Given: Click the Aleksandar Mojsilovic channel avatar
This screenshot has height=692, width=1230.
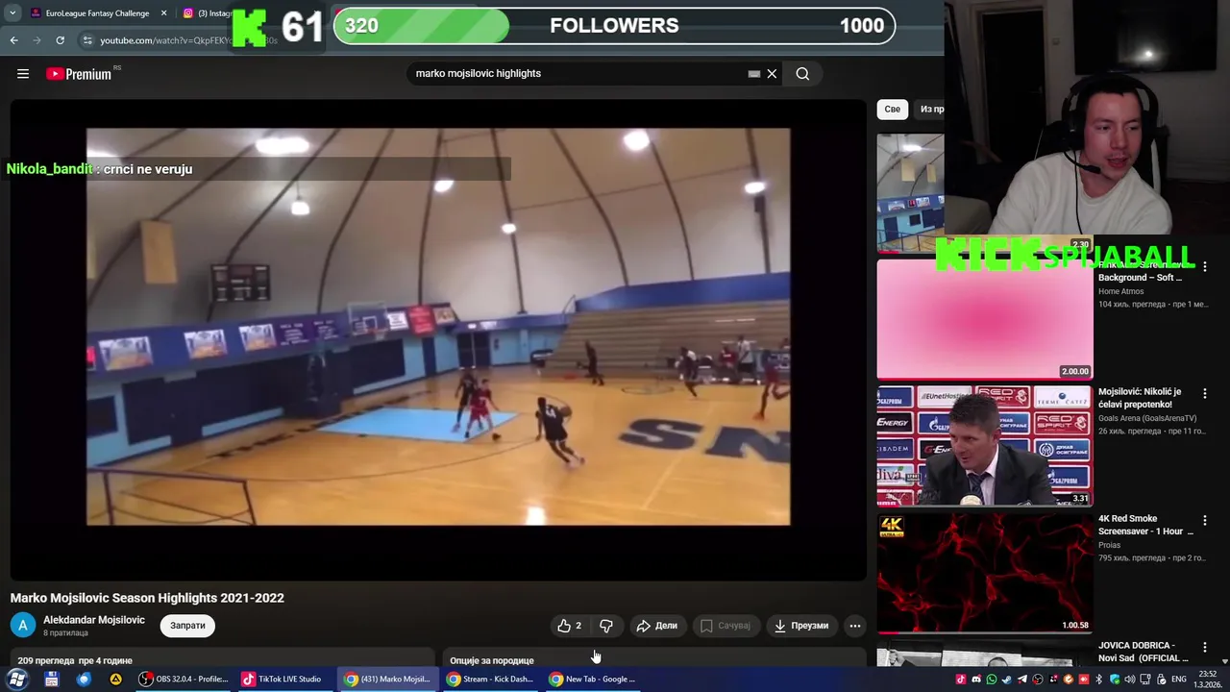Looking at the screenshot, I should 23,626.
